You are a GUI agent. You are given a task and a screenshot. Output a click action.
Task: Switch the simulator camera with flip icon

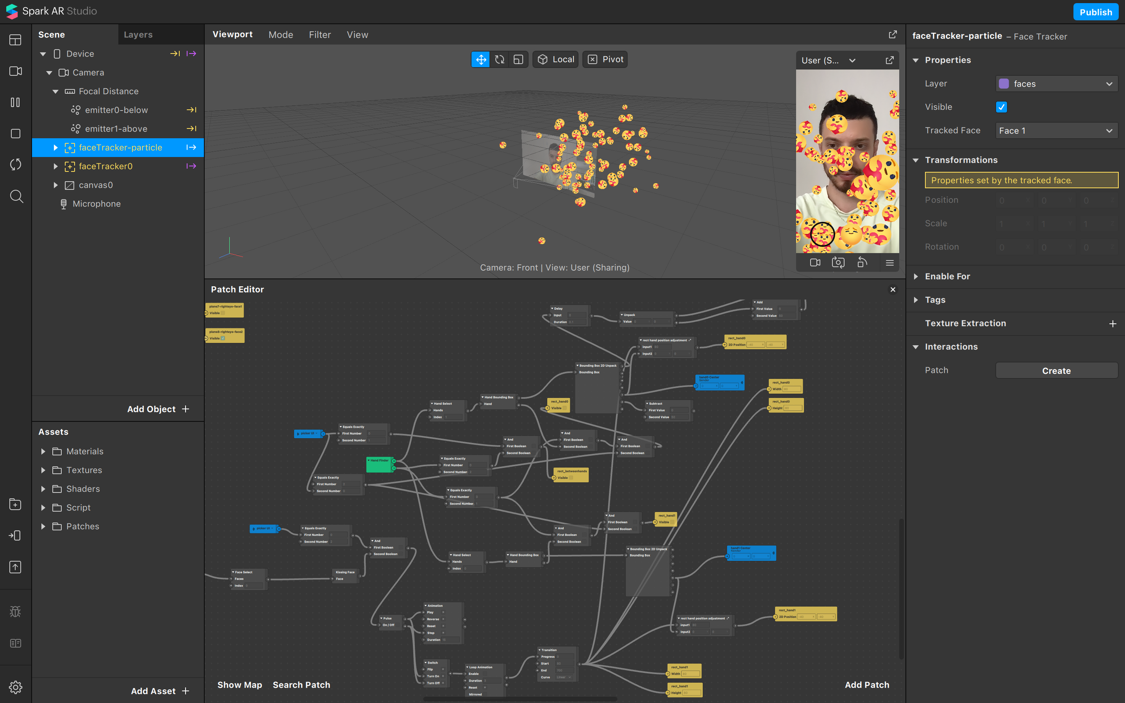pyautogui.click(x=838, y=263)
